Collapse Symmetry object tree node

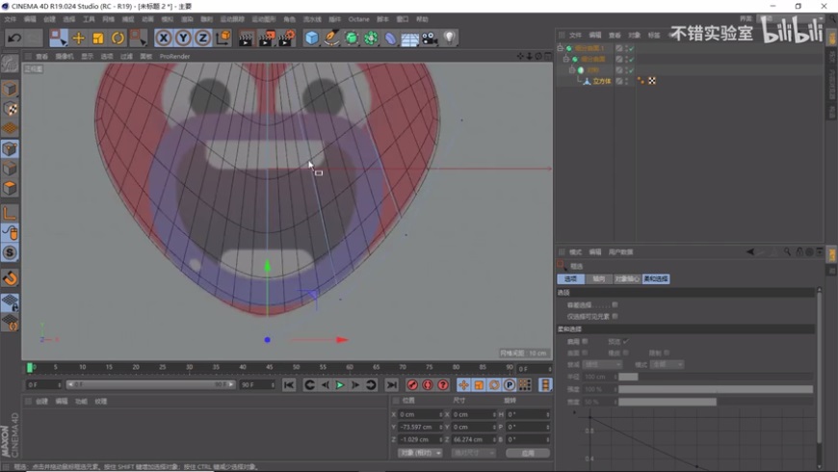(572, 70)
